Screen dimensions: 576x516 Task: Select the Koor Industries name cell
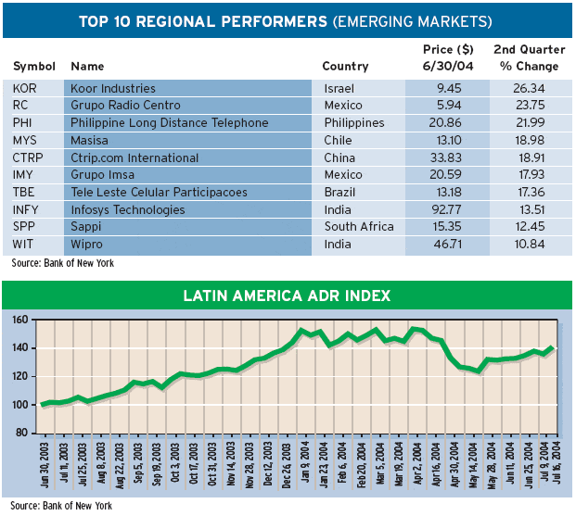113,88
